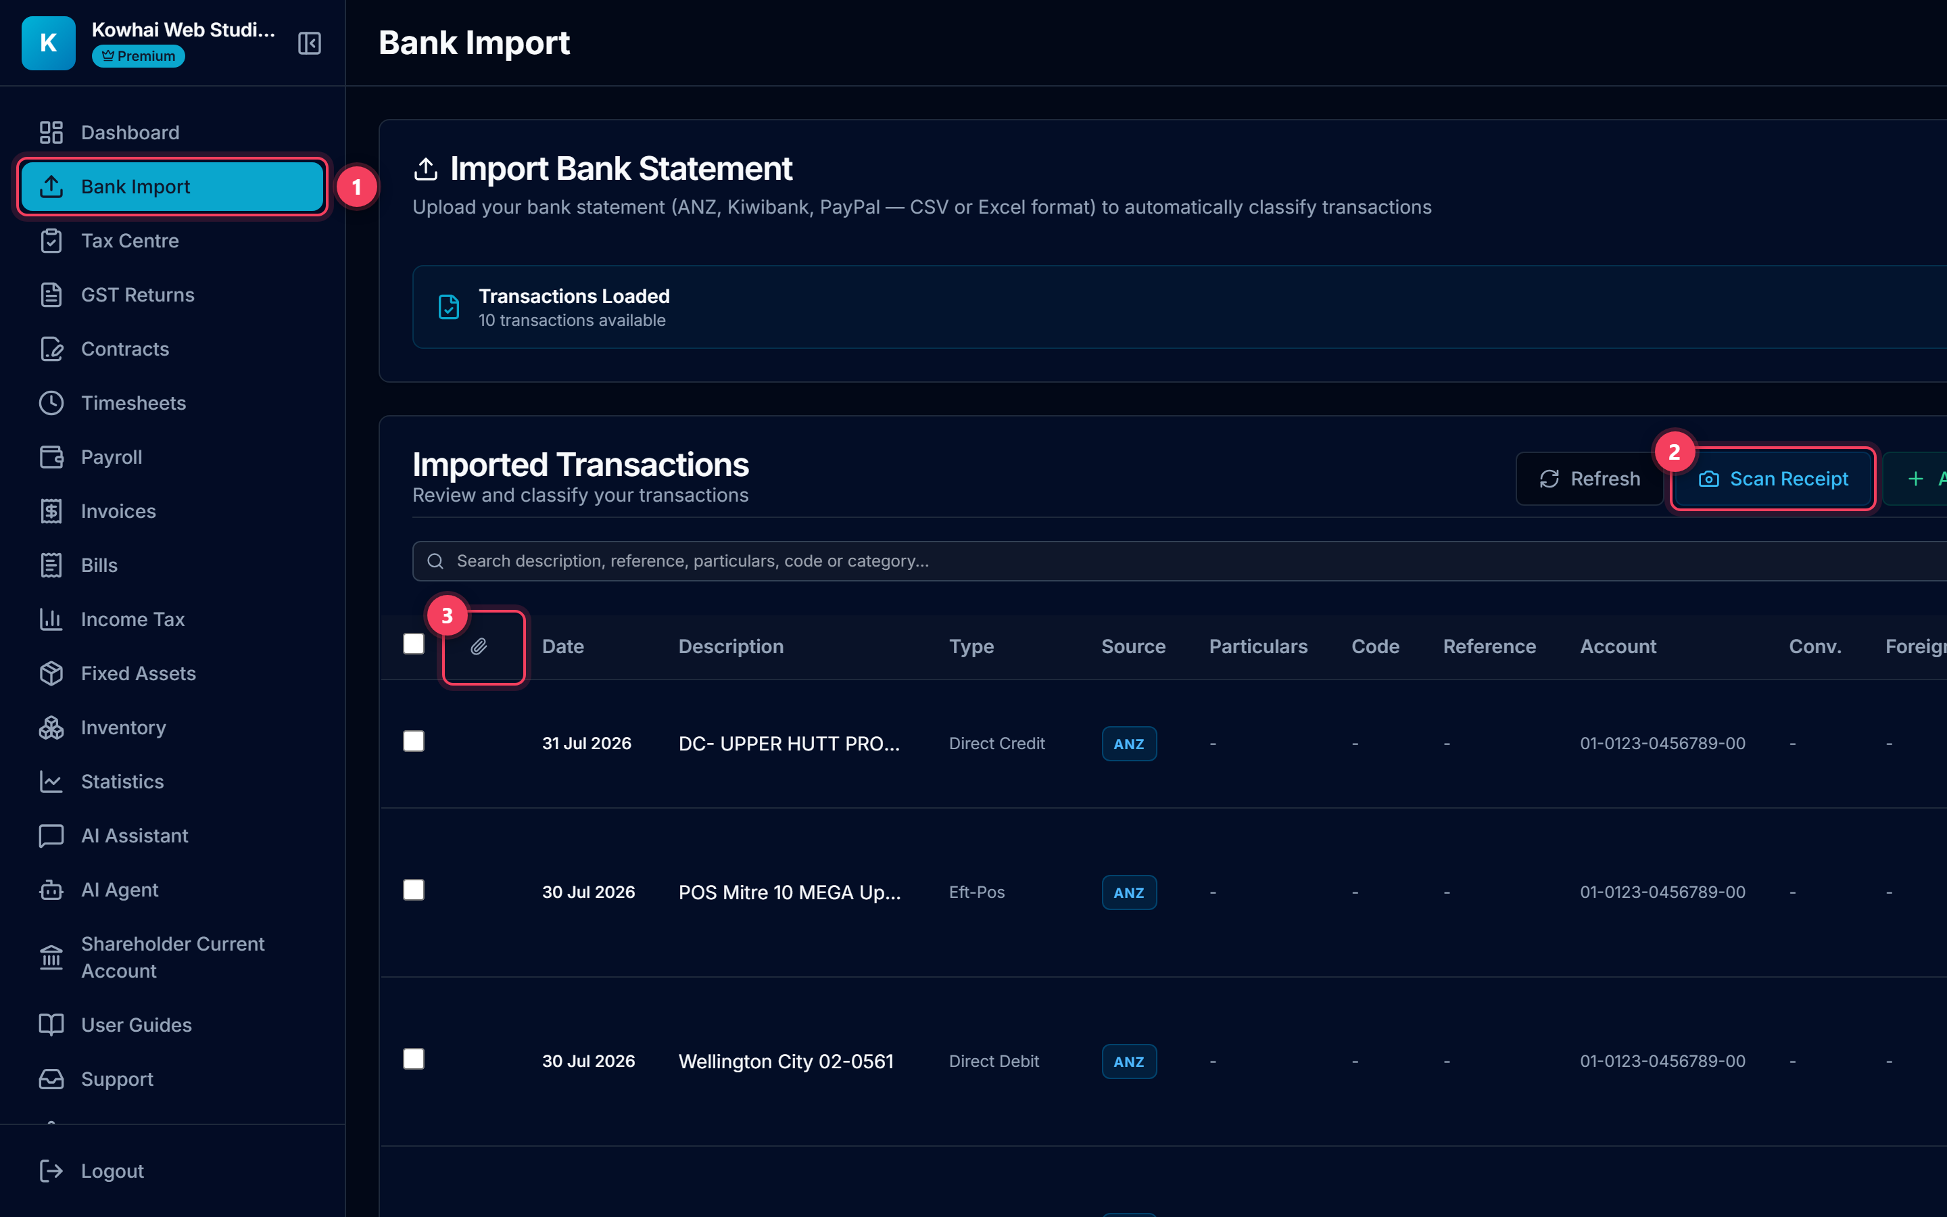Check the Wellington City 02-0561 row checkbox
This screenshot has width=1947, height=1217.
414,1058
